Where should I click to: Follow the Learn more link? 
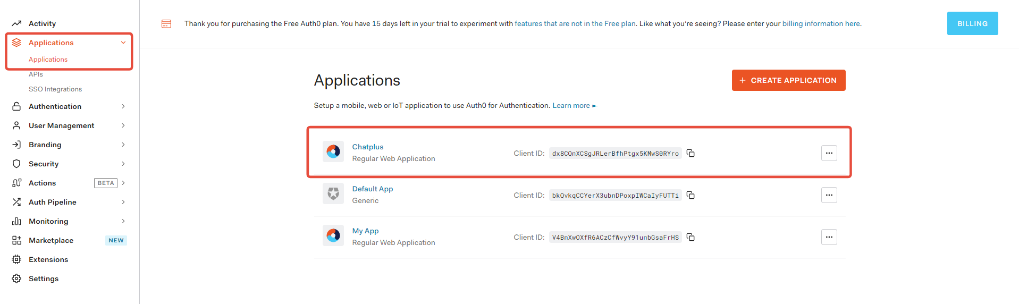click(575, 106)
